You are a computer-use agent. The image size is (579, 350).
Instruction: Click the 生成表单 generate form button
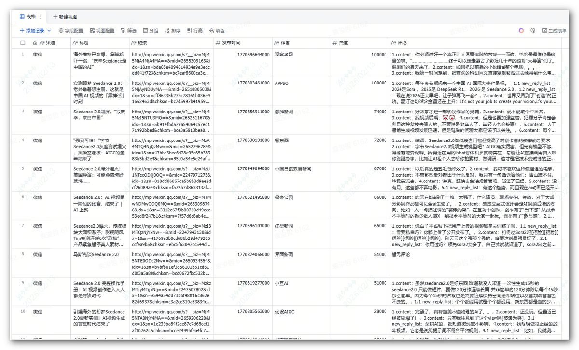tap(554, 30)
